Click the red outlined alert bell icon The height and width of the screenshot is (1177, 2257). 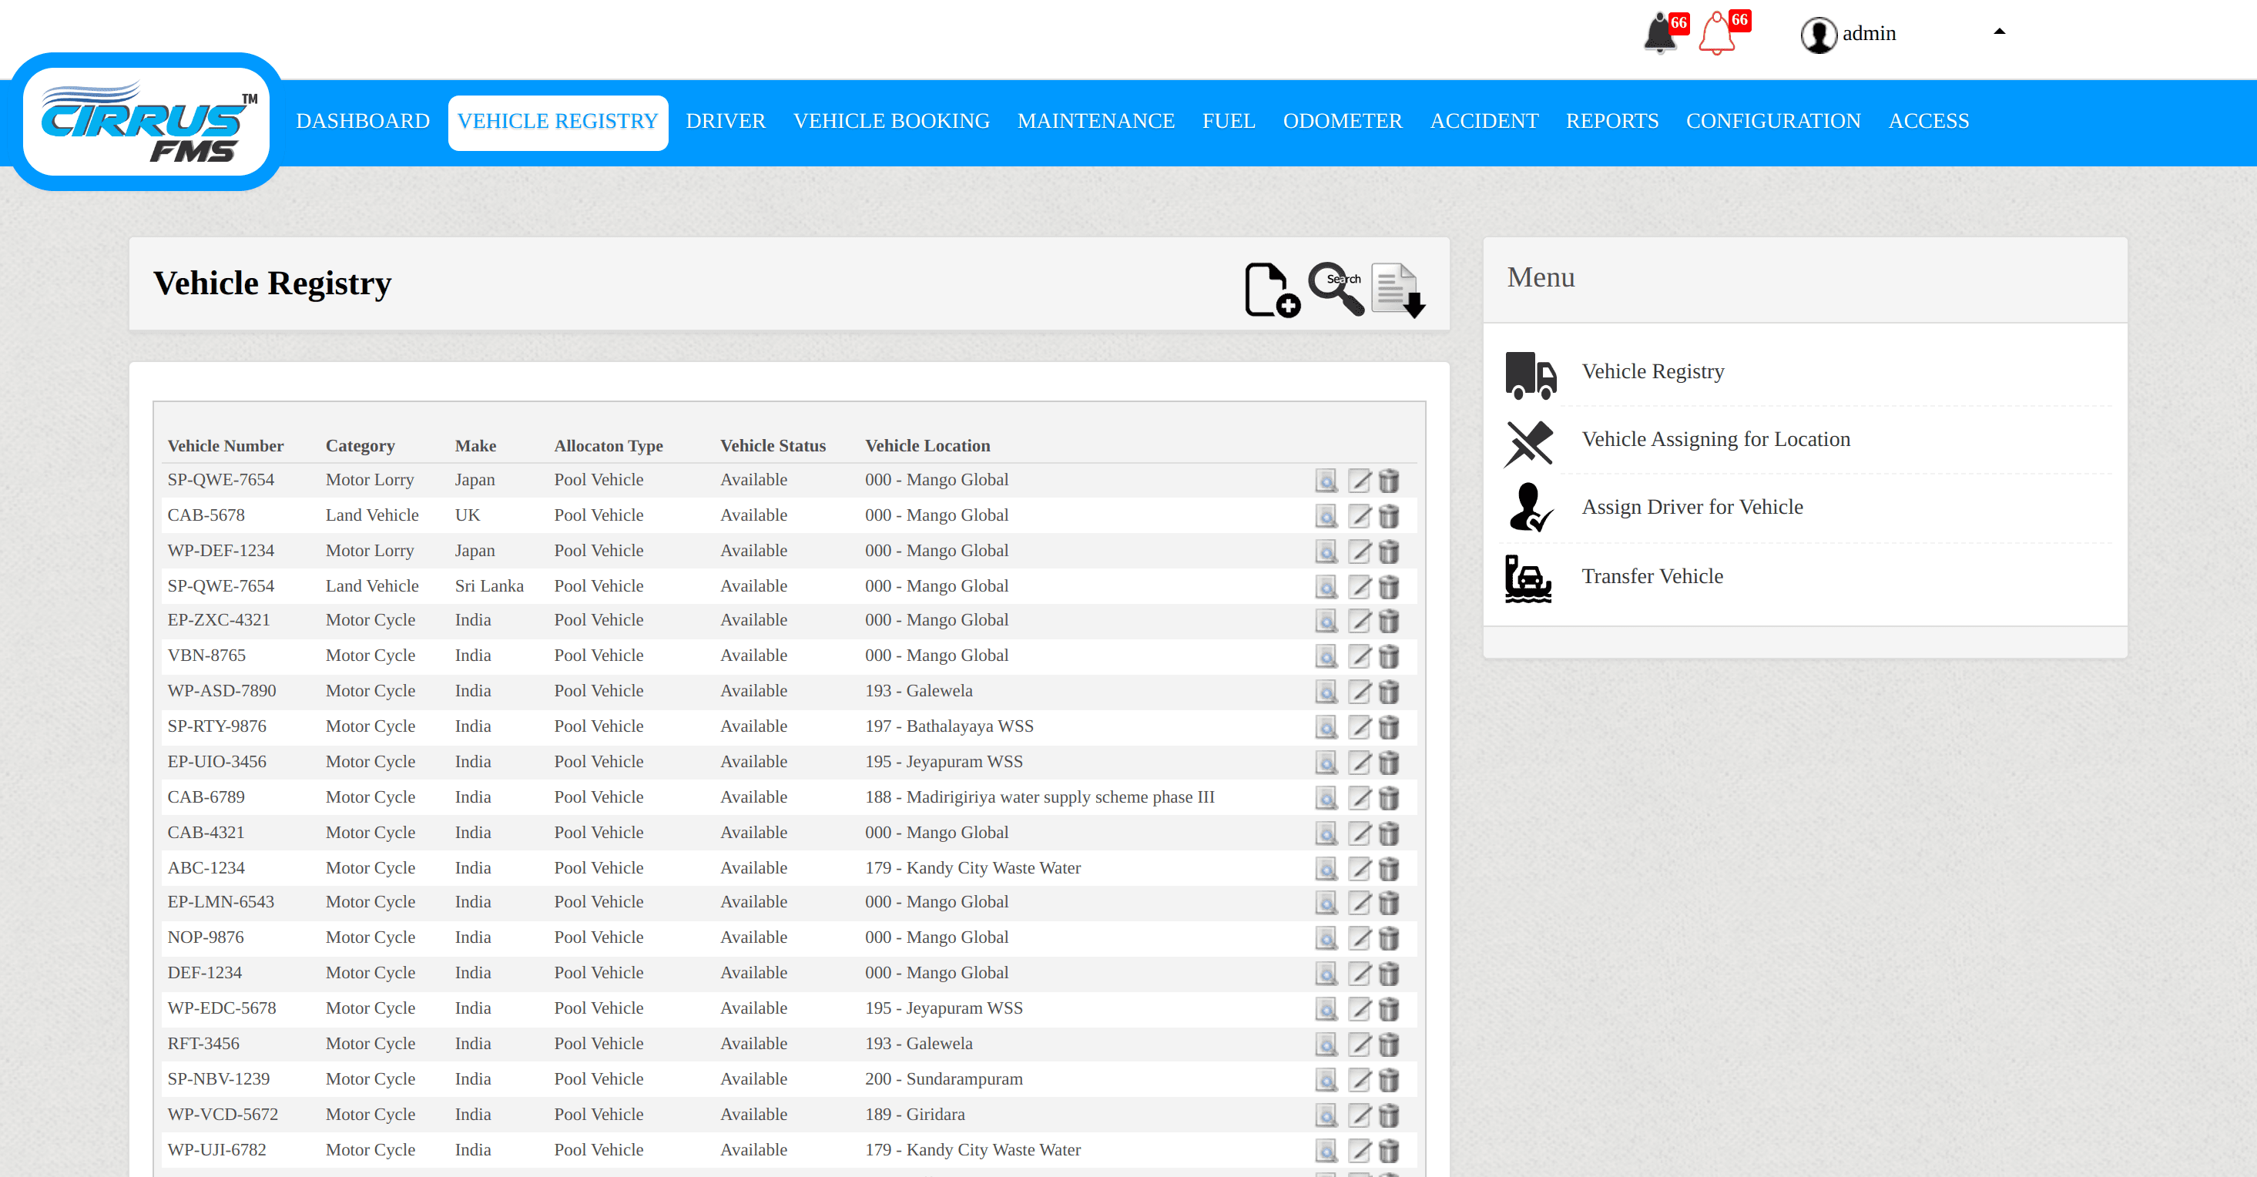tap(1717, 33)
